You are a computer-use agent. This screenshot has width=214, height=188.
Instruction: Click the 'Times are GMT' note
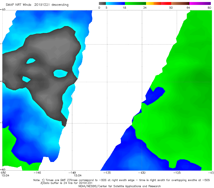tap(56, 180)
